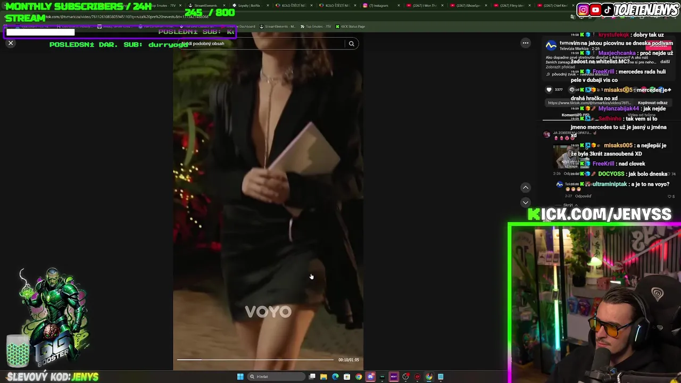Close the TikTok video viewer
The height and width of the screenshot is (383, 681).
[x=11, y=43]
